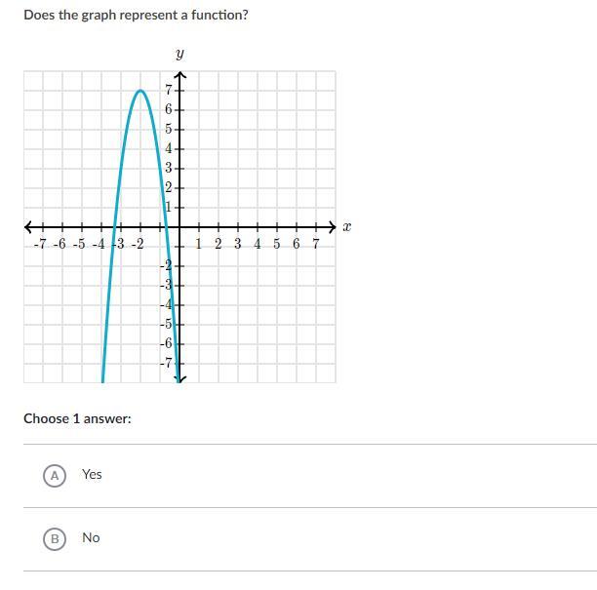
Task: Click the number 7 on the y-axis
Action: coord(169,91)
